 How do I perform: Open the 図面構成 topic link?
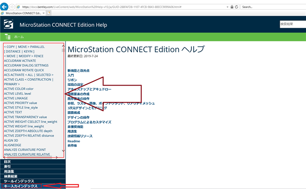click(74, 113)
